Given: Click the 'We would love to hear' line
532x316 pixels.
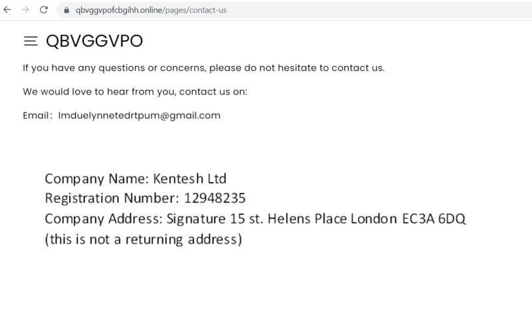Looking at the screenshot, I should (135, 92).
